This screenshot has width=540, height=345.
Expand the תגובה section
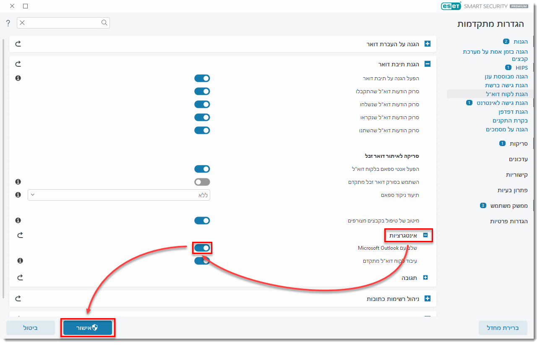coord(425,277)
